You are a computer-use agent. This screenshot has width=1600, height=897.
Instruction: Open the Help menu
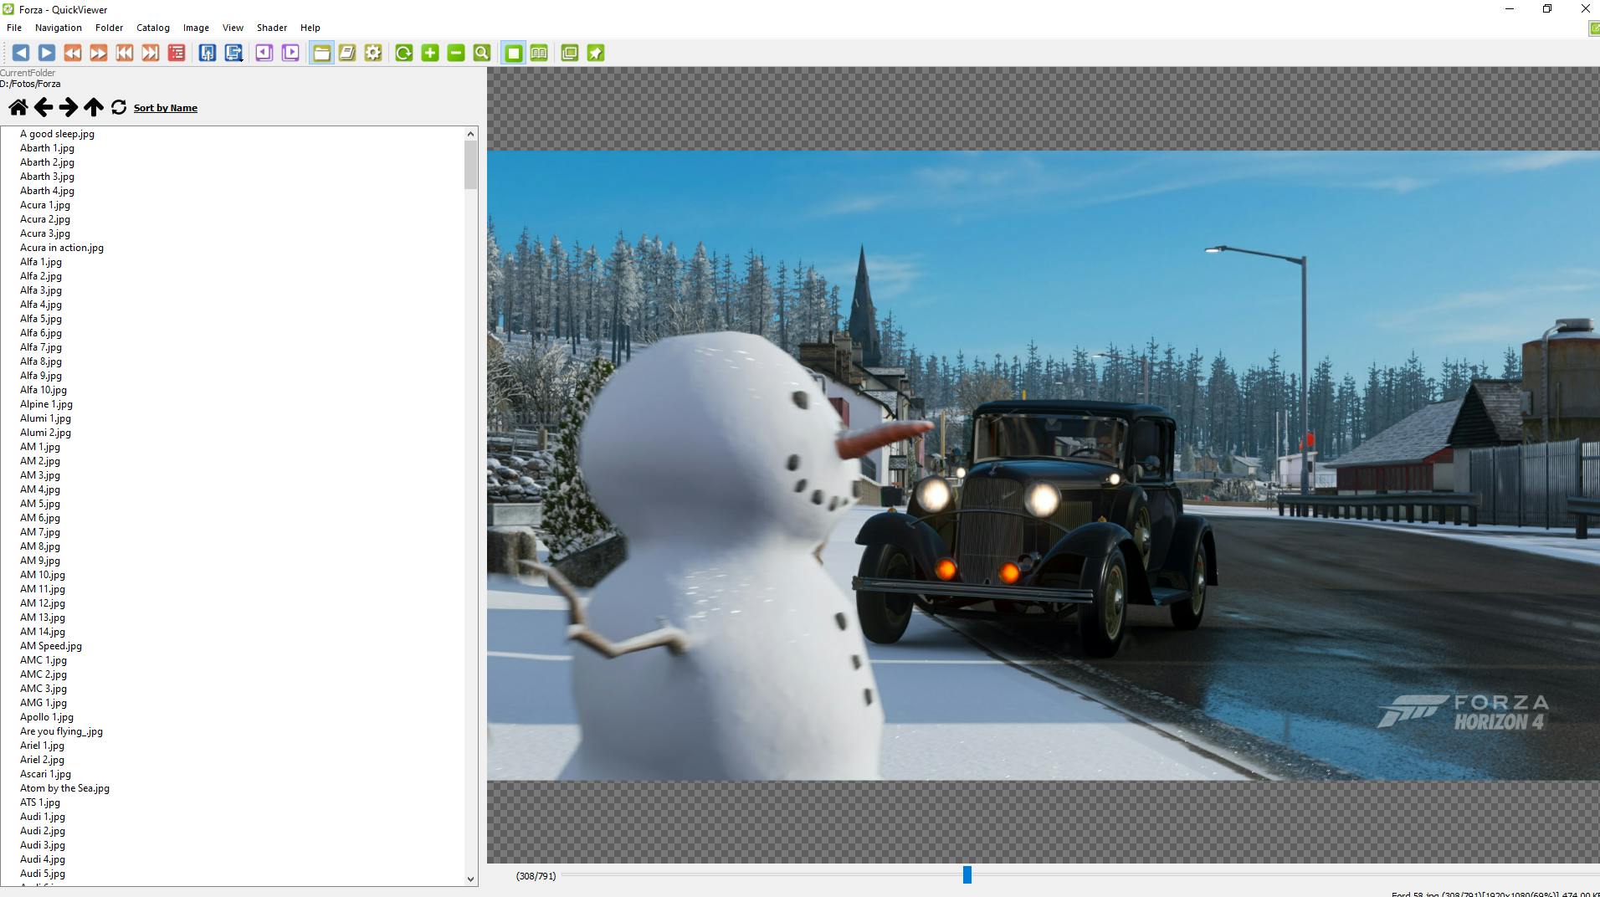click(310, 28)
